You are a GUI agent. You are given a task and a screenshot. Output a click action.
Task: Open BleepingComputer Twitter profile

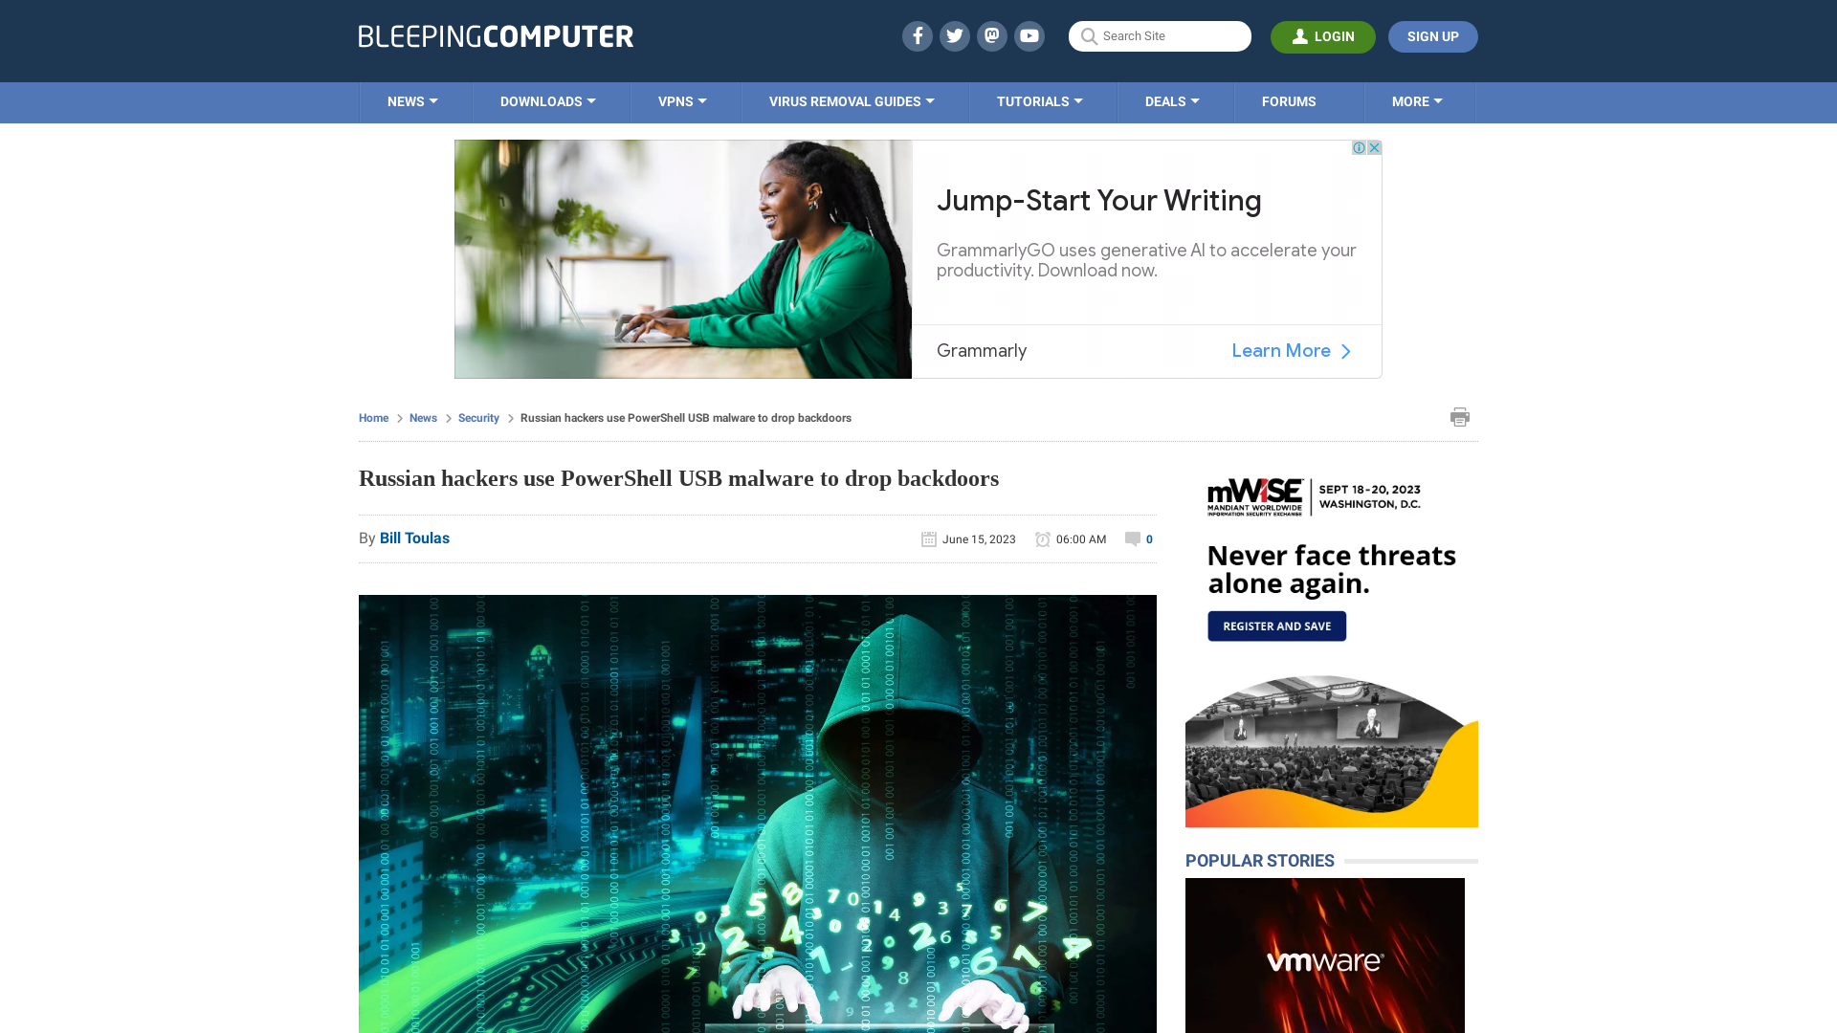pyautogui.click(x=954, y=35)
